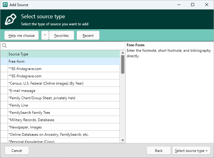Viewport: 214px width, 158px height.
Task: Click the Cancel button
Action: 17,150
